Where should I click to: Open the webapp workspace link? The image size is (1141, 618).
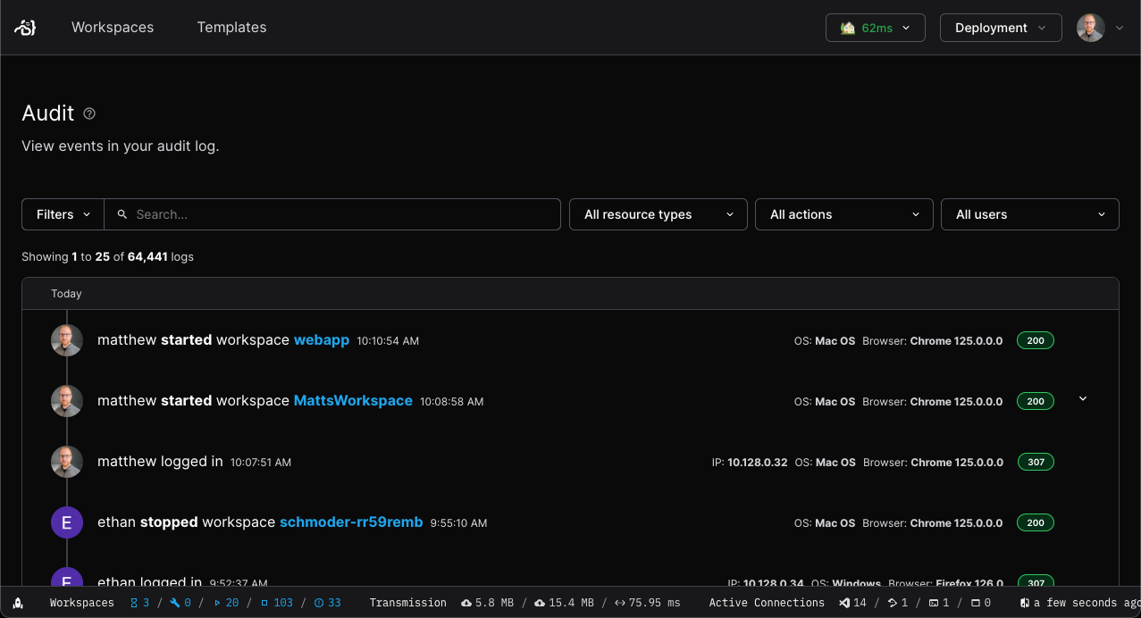point(321,340)
